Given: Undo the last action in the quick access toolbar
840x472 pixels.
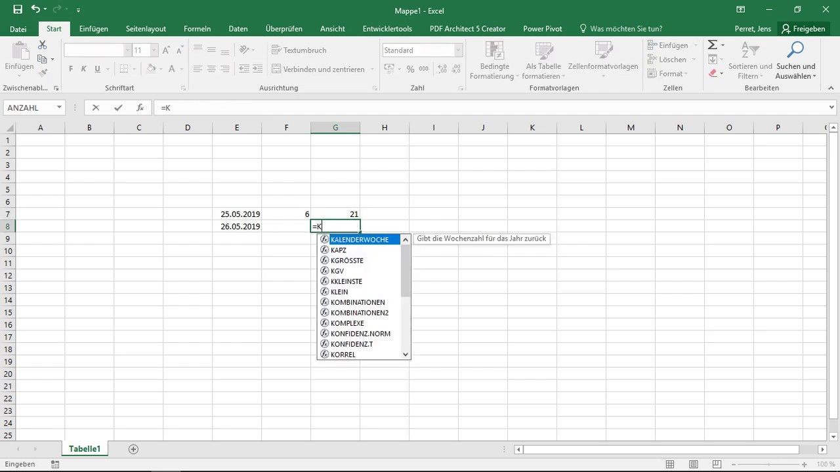Looking at the screenshot, I should pos(35,10).
